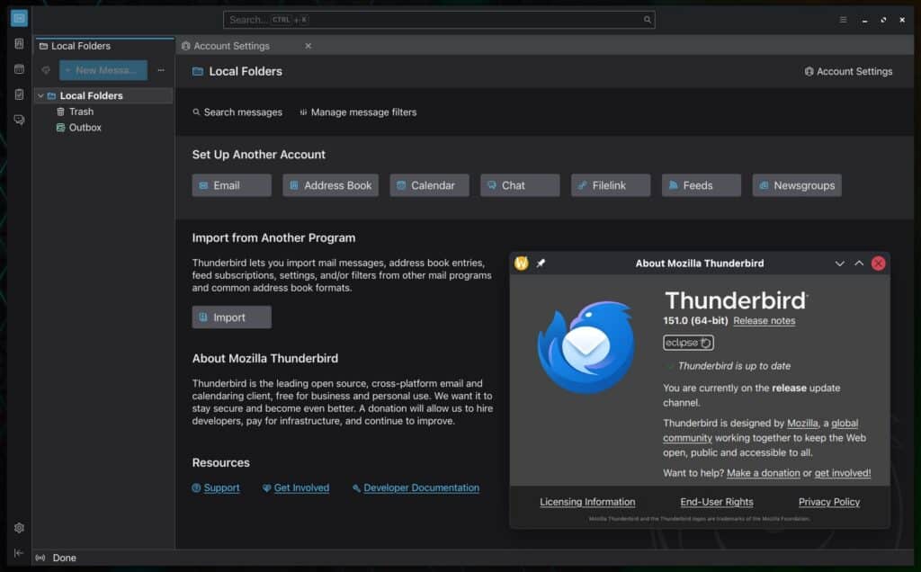Click the app icon in About dialog titlebar
The image size is (921, 572).
tap(521, 264)
